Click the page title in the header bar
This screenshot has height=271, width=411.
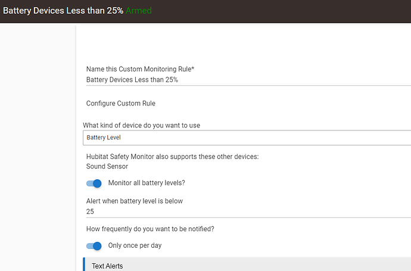(x=63, y=11)
